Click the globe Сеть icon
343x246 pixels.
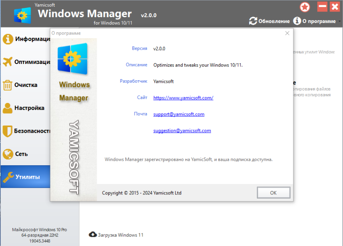pyautogui.click(x=8, y=154)
